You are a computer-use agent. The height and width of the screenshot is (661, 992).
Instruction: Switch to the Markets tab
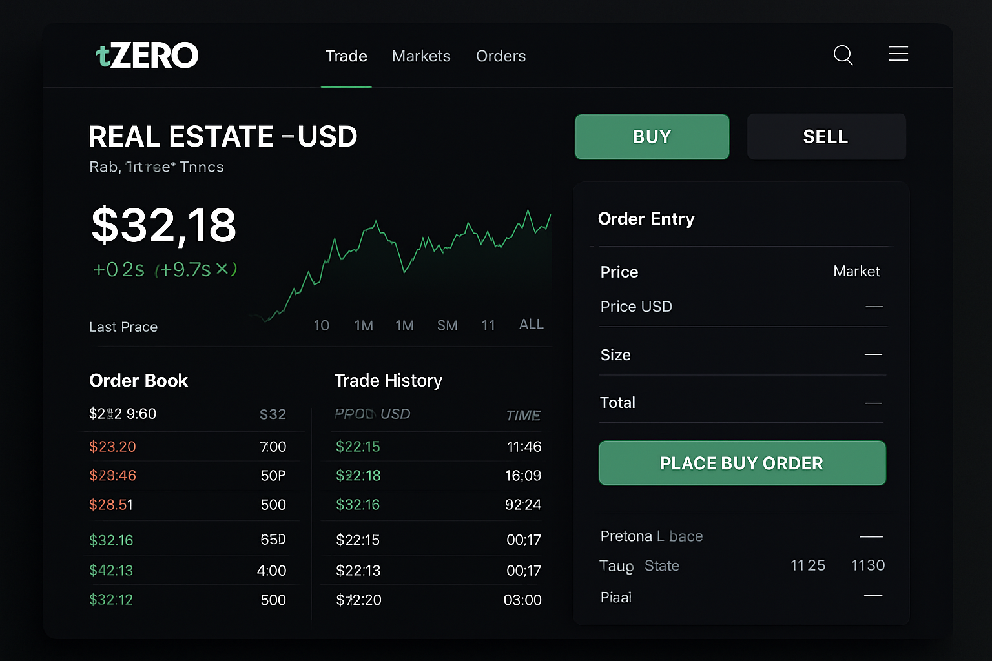(421, 56)
